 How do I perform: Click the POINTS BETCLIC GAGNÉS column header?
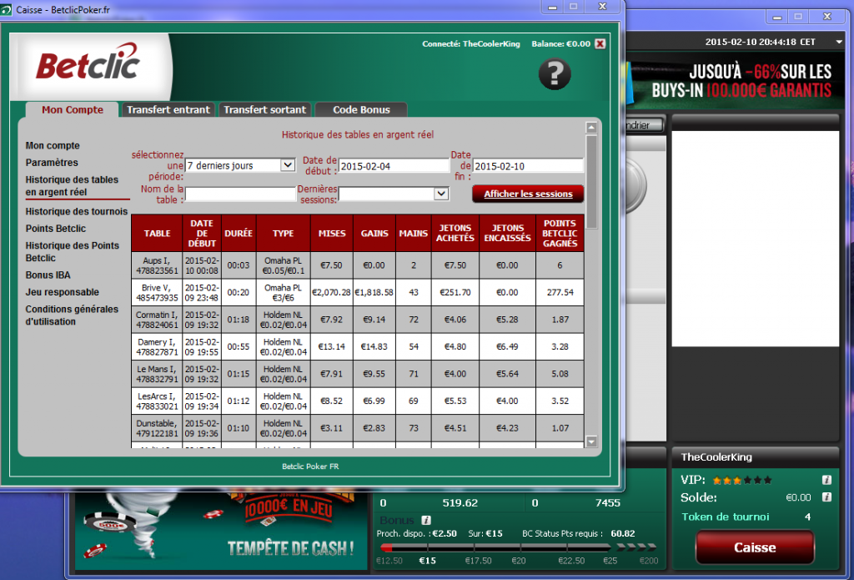560,234
